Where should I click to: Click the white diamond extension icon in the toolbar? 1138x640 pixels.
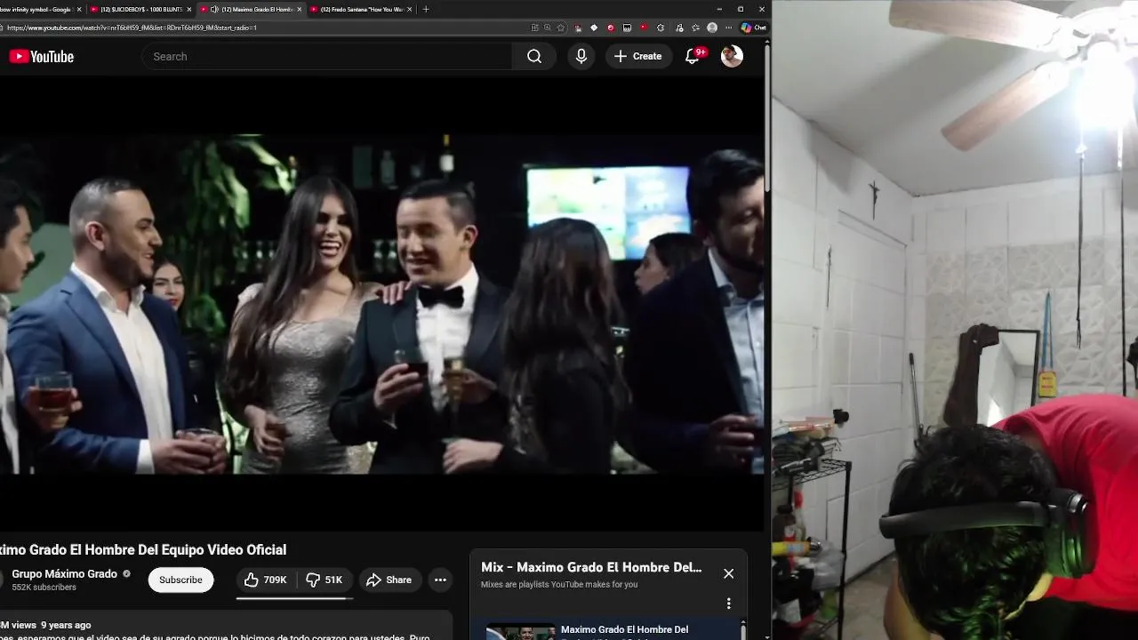click(594, 28)
